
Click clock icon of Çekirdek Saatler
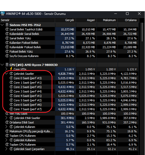(x=11, y=73)
